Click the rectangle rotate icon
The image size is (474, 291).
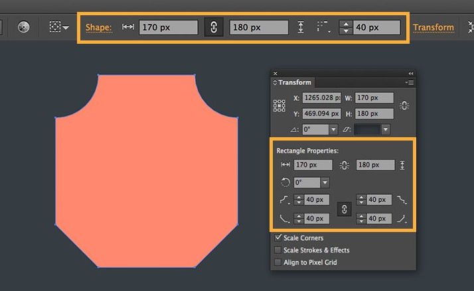(x=285, y=183)
